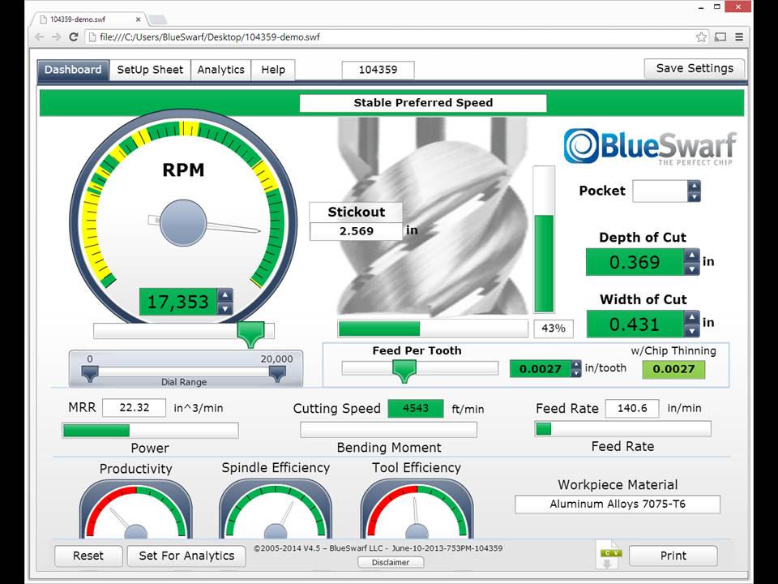Bookmark this page with the star

pos(701,36)
